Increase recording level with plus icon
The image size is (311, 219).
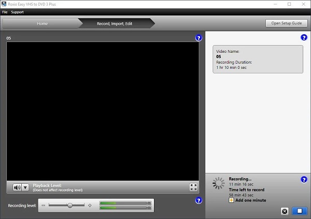90,206
